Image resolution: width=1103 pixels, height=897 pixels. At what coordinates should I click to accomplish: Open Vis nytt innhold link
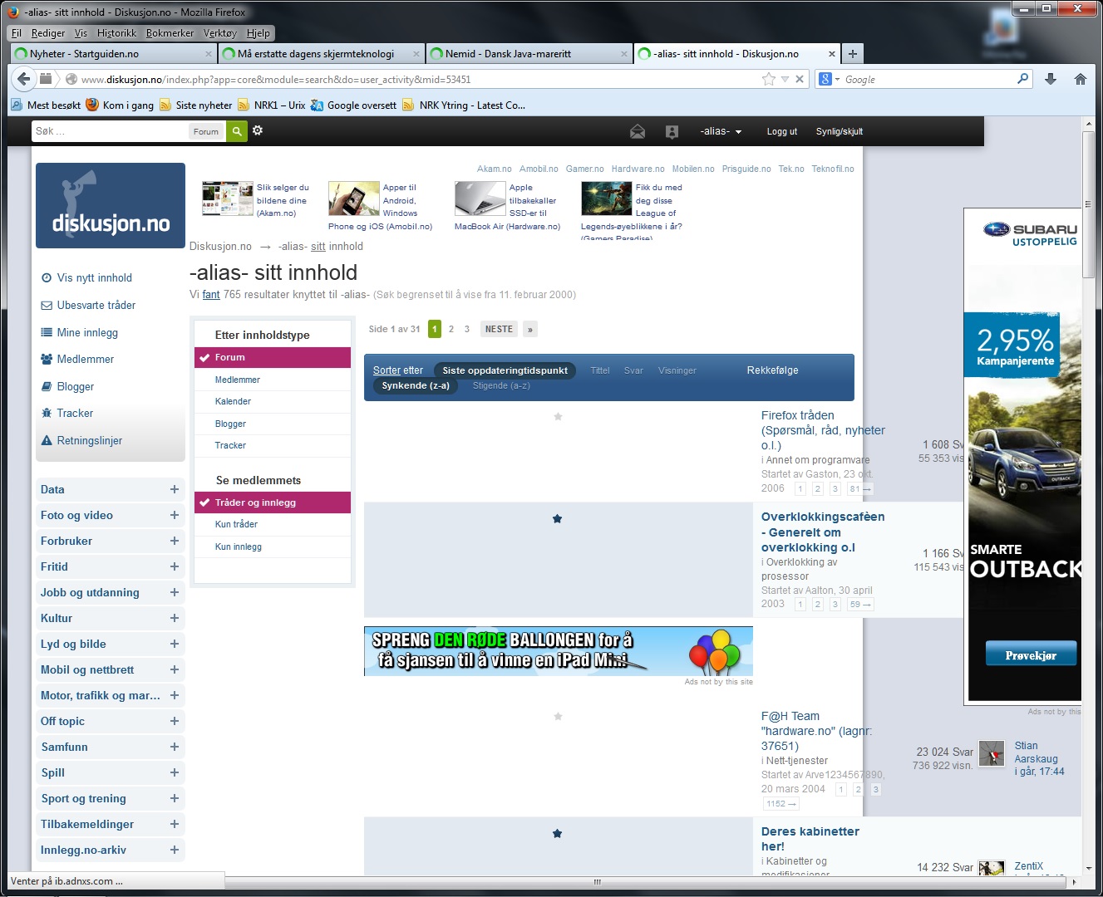click(x=94, y=277)
